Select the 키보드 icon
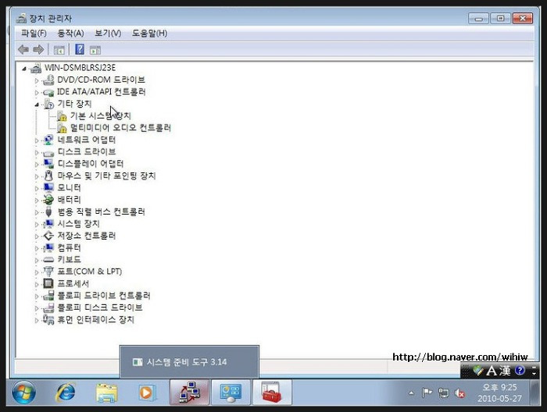547x412 pixels. coord(48,260)
